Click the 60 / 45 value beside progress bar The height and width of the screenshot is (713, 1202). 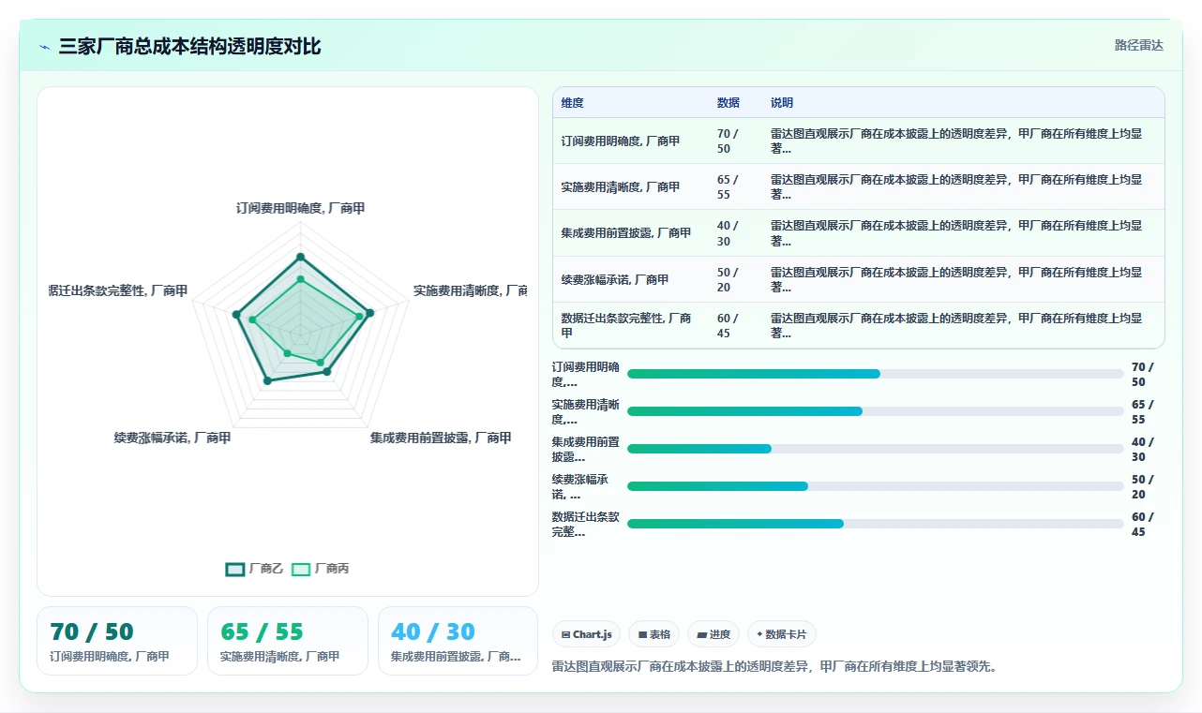pos(1143,524)
